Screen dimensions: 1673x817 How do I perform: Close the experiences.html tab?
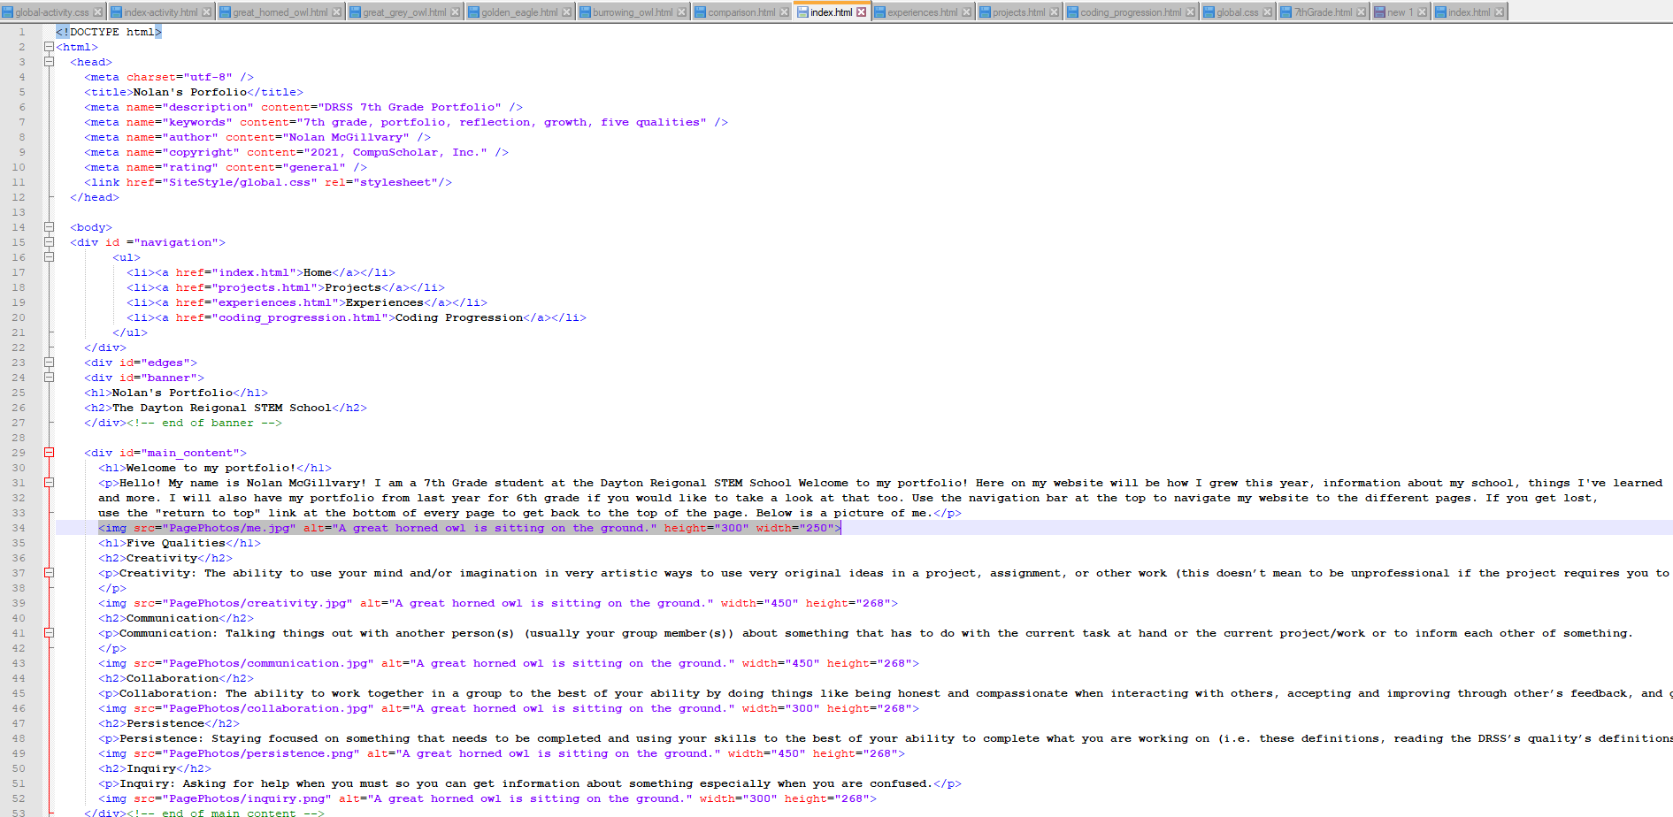[966, 12]
